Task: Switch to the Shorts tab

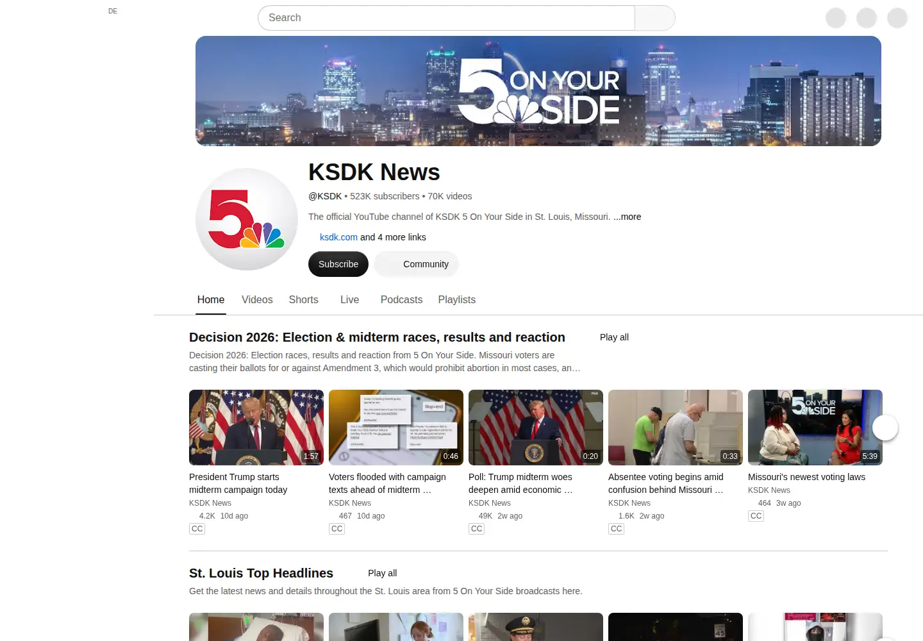Action: [x=303, y=299]
